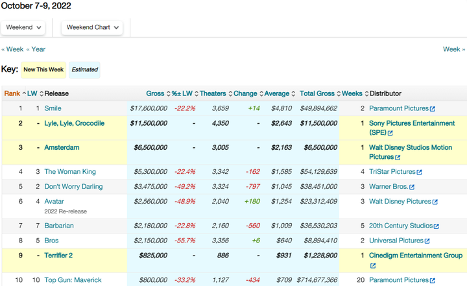This screenshot has height=286, width=467.
Task: Click external link icon beside Warner Bros.
Action: (413, 187)
